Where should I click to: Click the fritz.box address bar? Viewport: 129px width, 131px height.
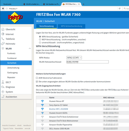(x=62, y=8)
